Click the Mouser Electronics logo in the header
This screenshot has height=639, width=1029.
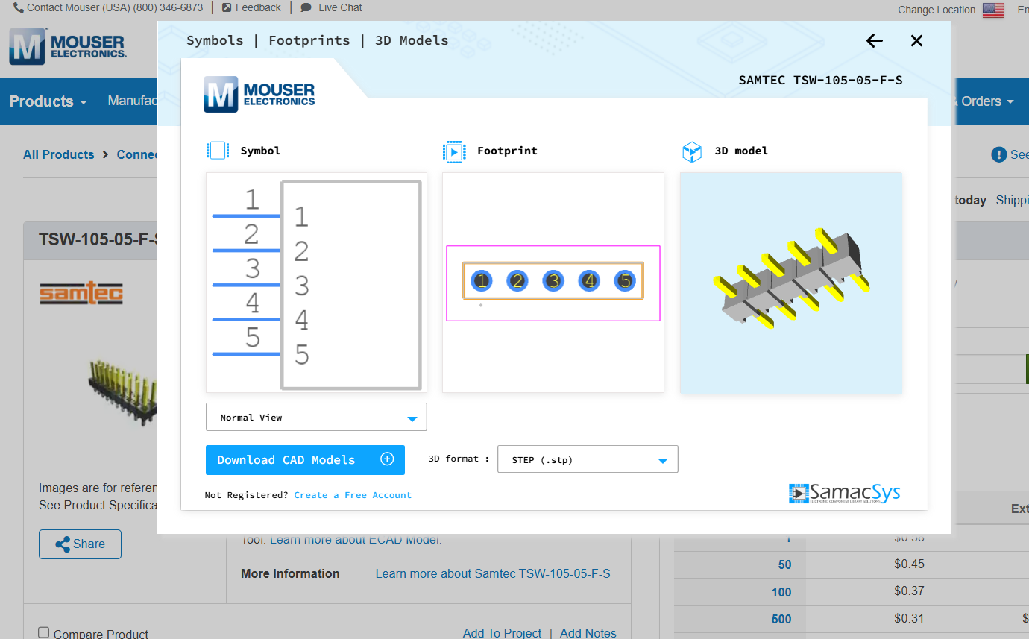[x=66, y=46]
